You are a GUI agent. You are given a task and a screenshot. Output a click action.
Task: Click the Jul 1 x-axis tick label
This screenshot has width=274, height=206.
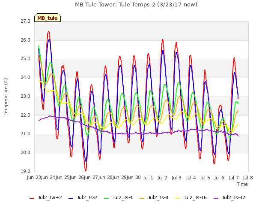tap(148, 178)
